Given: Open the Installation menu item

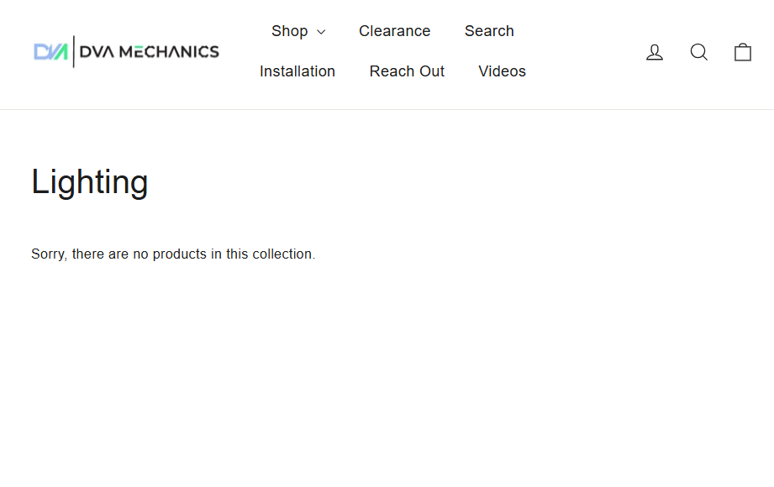Looking at the screenshot, I should (297, 71).
